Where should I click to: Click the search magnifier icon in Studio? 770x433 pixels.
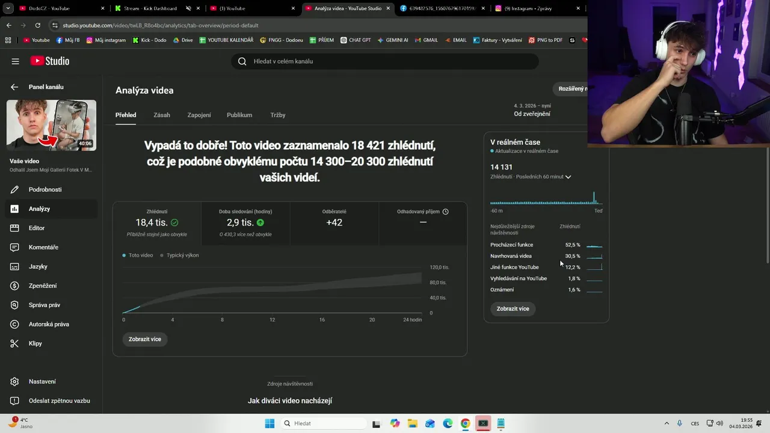pyautogui.click(x=242, y=61)
